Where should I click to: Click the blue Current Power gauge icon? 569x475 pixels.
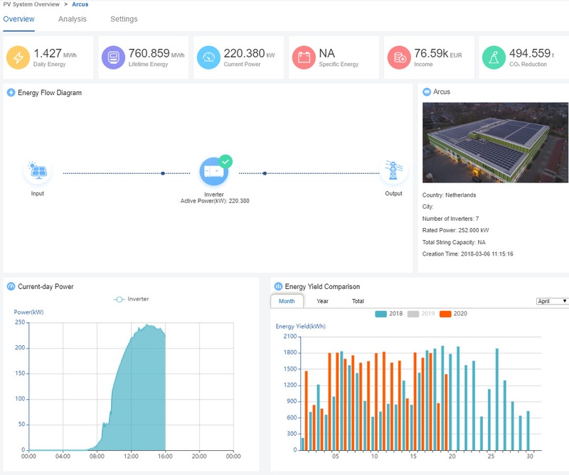(208, 58)
